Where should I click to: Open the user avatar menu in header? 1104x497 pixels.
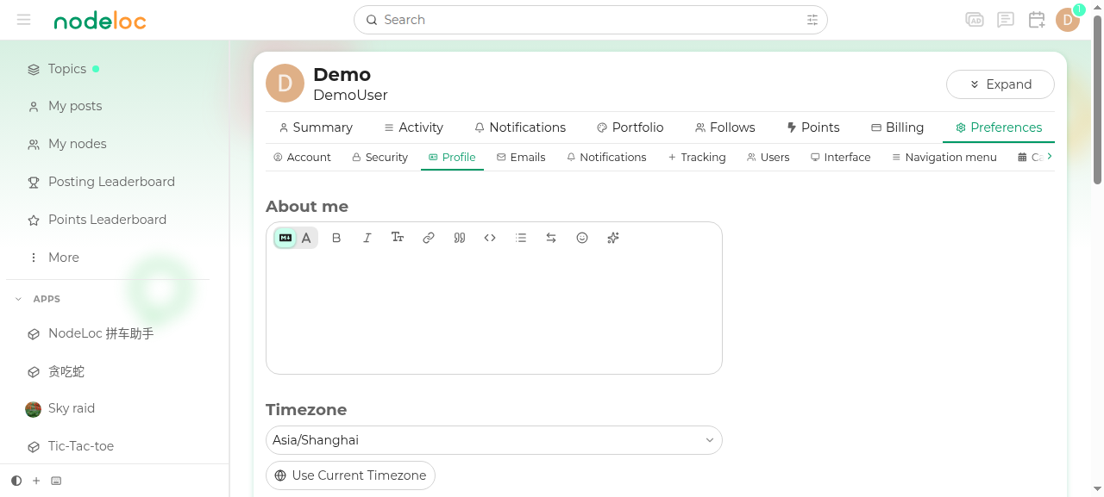coord(1068,20)
